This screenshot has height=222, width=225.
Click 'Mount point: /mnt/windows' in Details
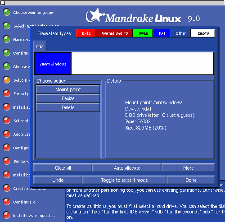click(x=154, y=102)
